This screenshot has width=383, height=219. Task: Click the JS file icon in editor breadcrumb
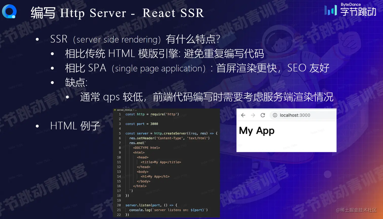(x=115, y=110)
